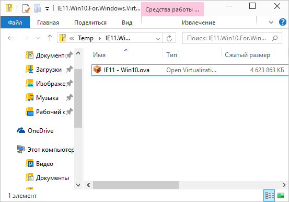
Task: Click horizontal scrollbar left arrow
Action: (x=88, y=185)
